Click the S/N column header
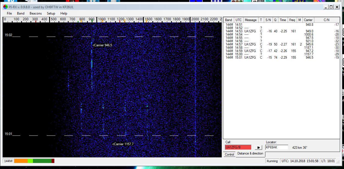Image resolution: width=344 pixels, height=169 pixels. pyautogui.click(x=268, y=20)
